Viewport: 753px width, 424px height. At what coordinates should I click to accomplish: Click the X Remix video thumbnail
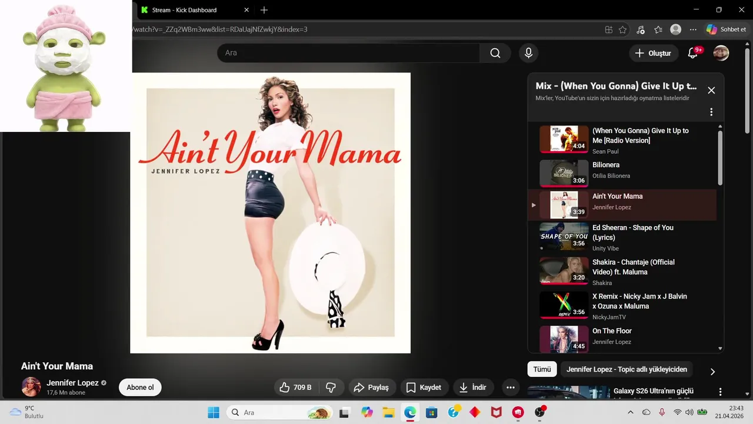coord(564,305)
